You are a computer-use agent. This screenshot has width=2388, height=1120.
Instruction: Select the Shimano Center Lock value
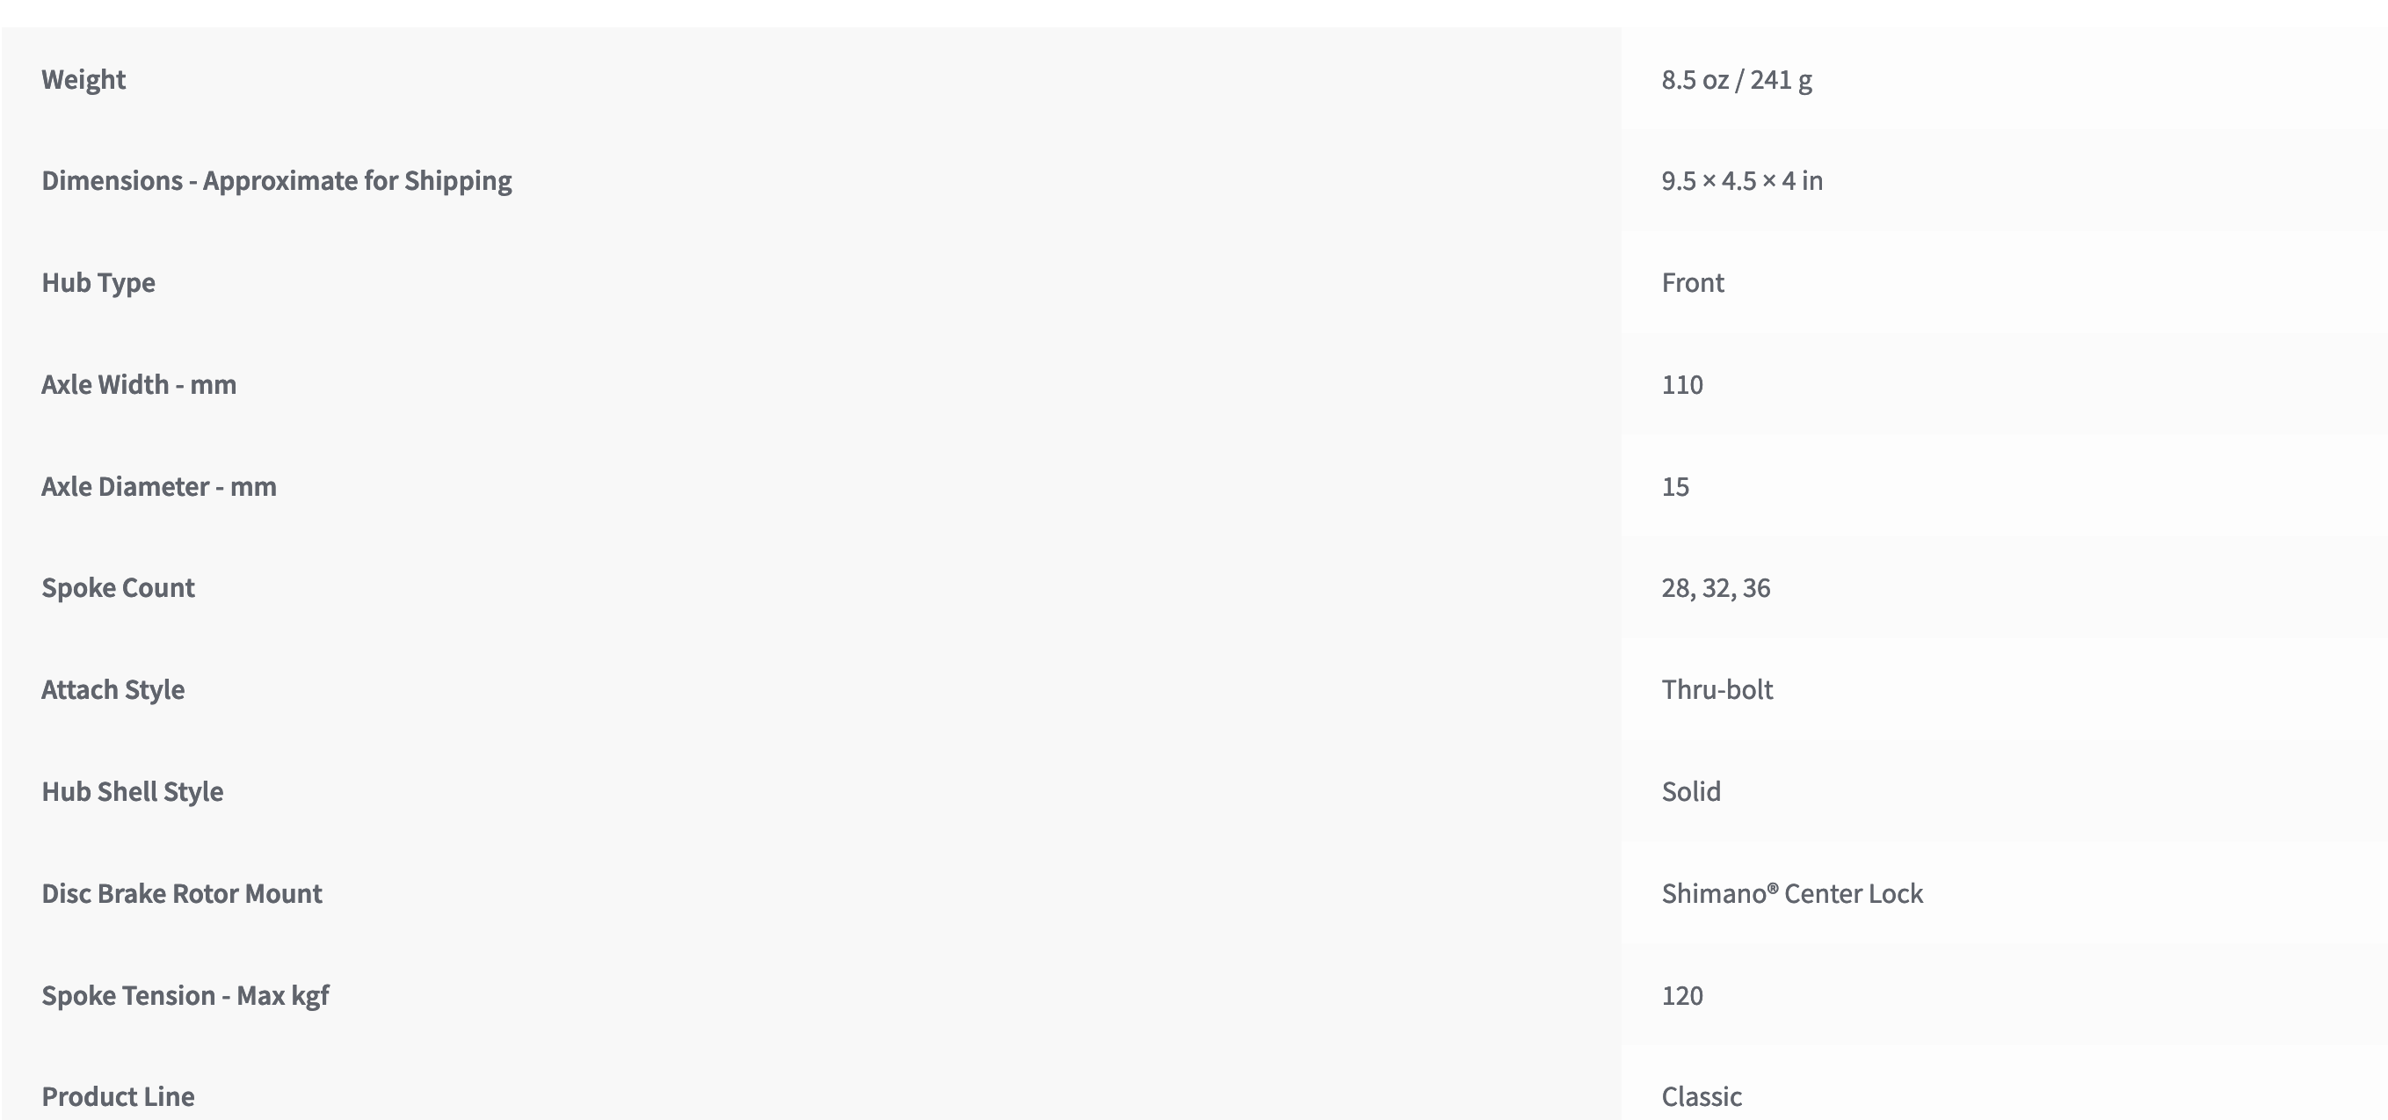(1792, 894)
